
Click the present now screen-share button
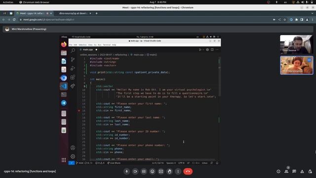pos(161,172)
